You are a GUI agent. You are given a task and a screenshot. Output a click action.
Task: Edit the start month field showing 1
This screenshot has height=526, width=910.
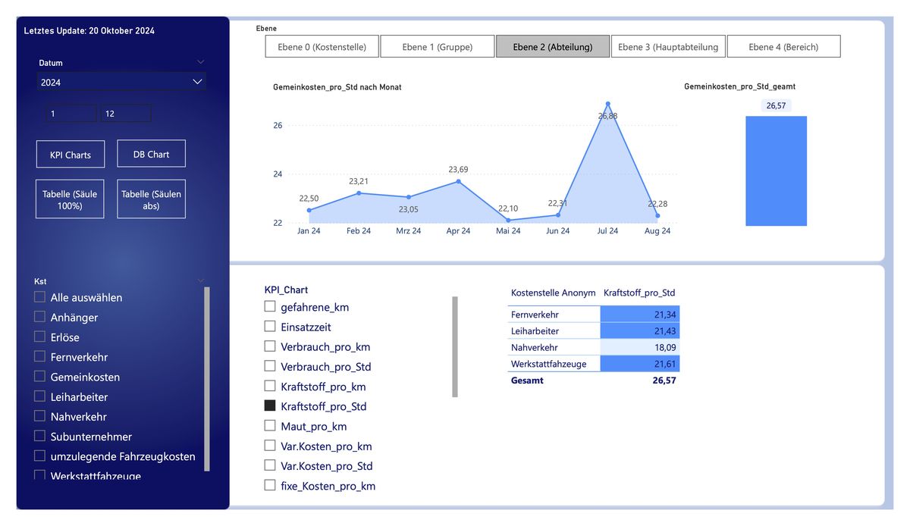pos(70,113)
